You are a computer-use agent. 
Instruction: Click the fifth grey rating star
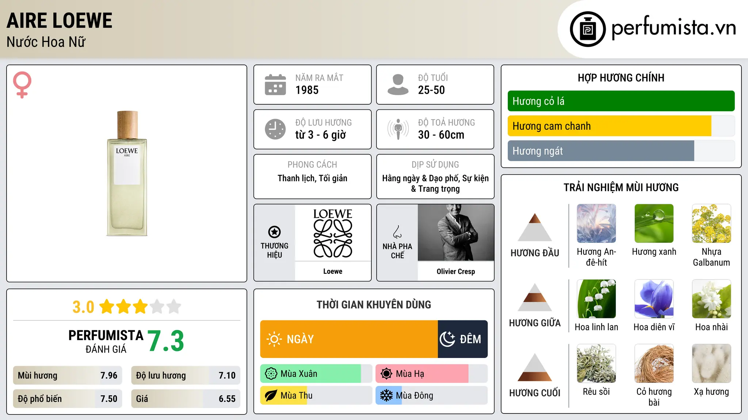coord(174,307)
